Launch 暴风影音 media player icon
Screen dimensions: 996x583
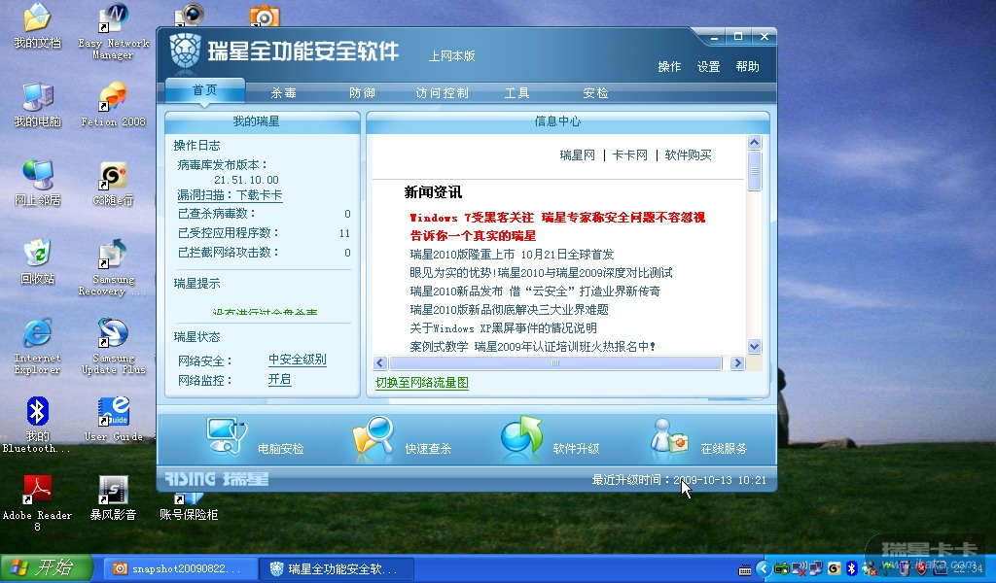[x=113, y=498]
